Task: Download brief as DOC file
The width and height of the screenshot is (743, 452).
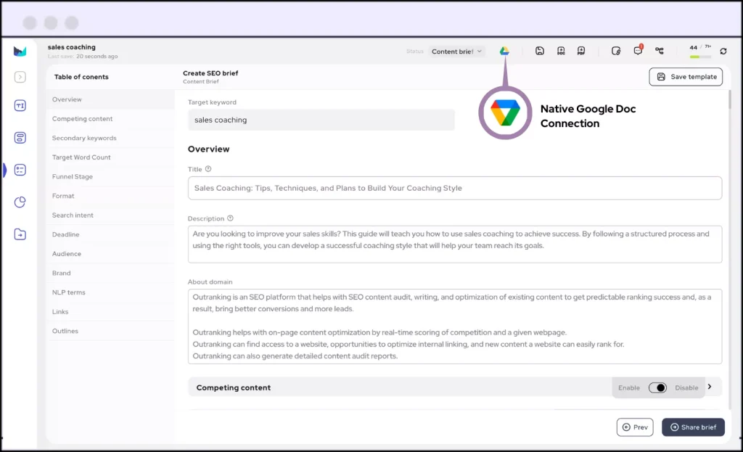Action: point(560,51)
